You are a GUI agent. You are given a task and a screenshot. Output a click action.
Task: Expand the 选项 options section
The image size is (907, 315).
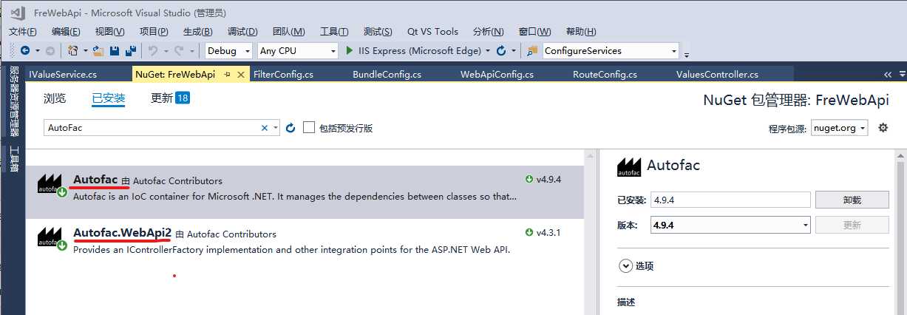[x=626, y=266]
